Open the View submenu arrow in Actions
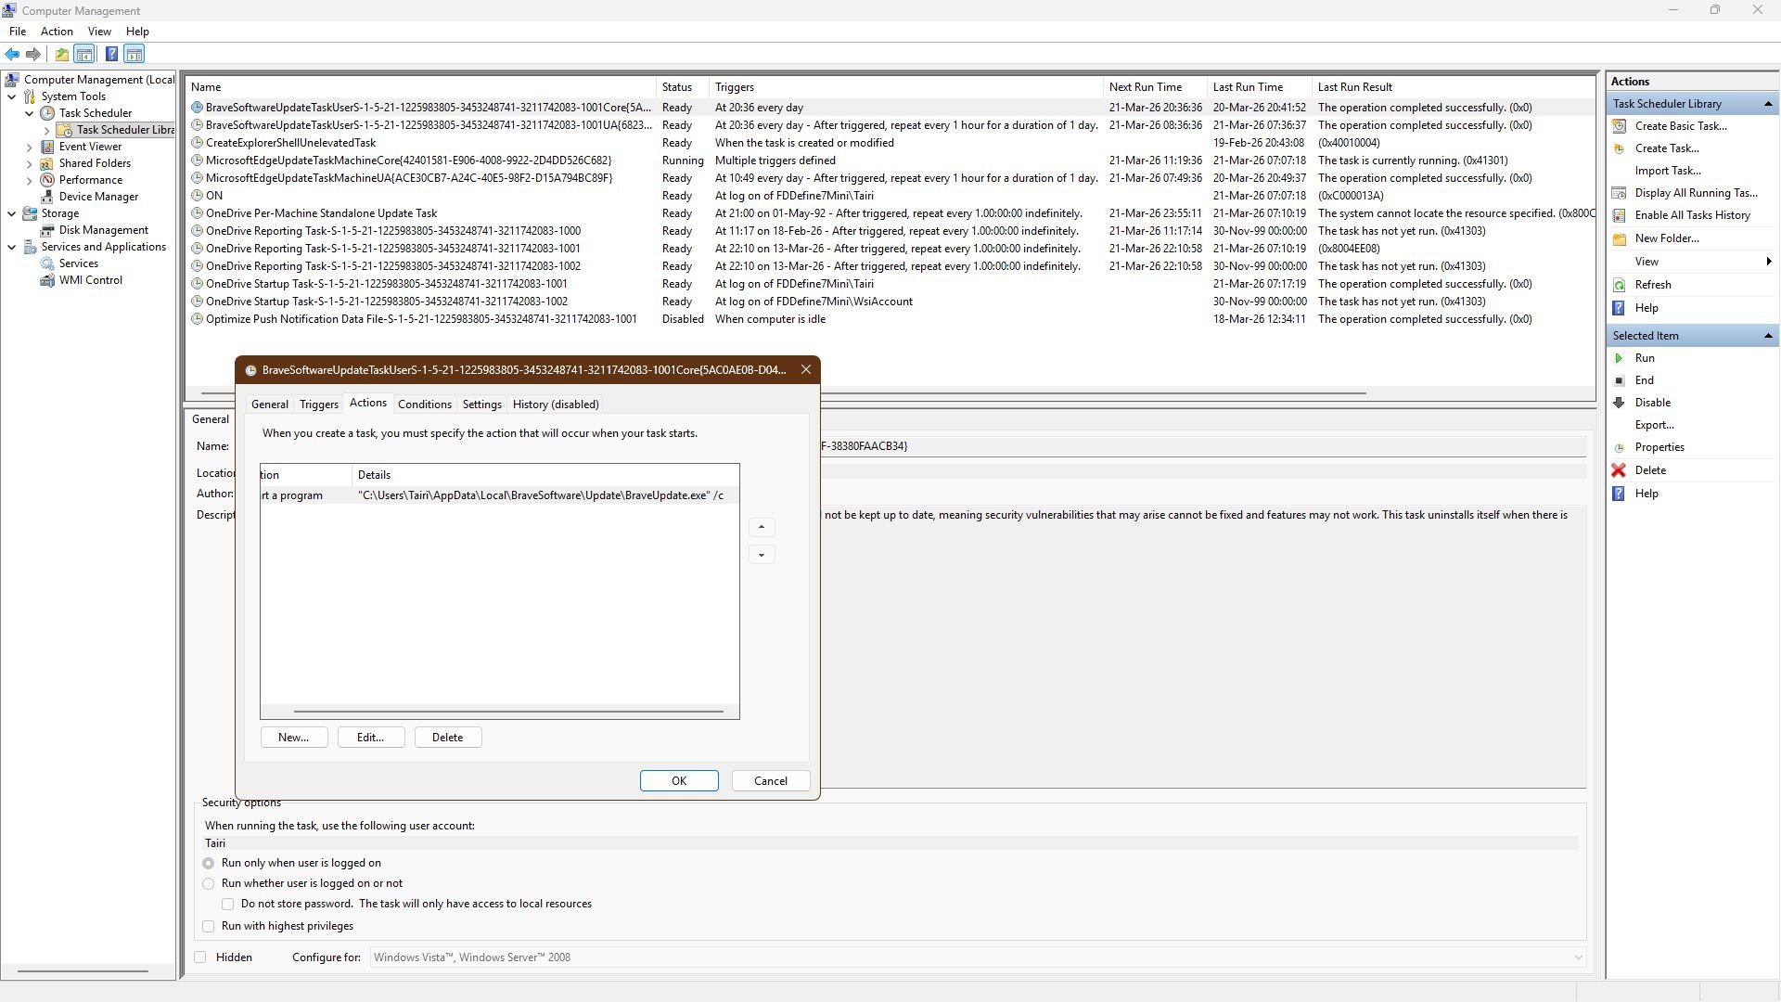The height and width of the screenshot is (1002, 1781). point(1769,262)
